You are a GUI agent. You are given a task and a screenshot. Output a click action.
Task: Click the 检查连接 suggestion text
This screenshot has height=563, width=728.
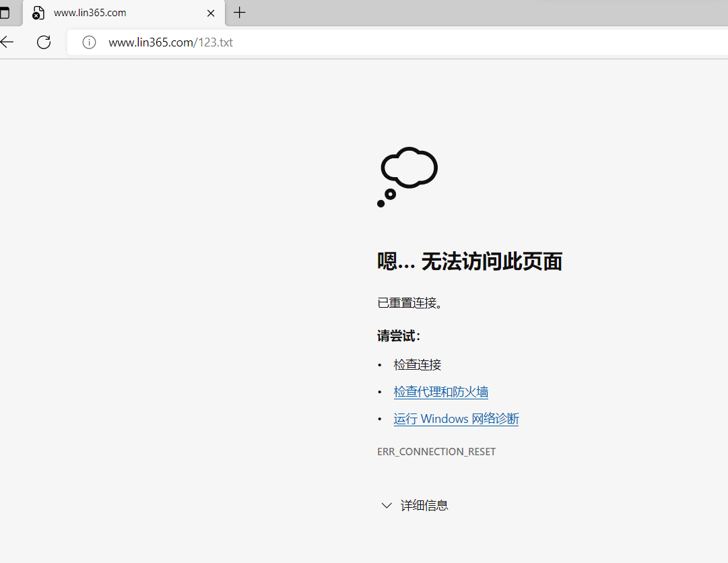[418, 365]
